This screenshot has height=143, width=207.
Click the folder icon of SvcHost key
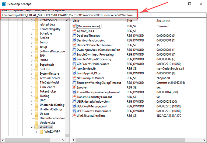coord(37,69)
